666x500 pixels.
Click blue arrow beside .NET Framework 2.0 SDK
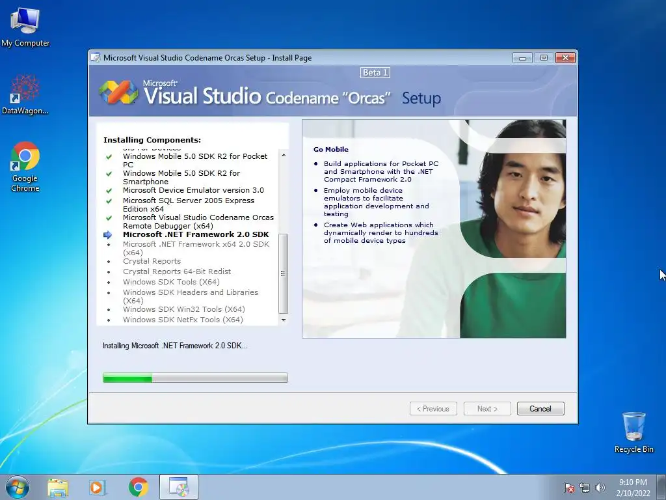[x=108, y=234]
